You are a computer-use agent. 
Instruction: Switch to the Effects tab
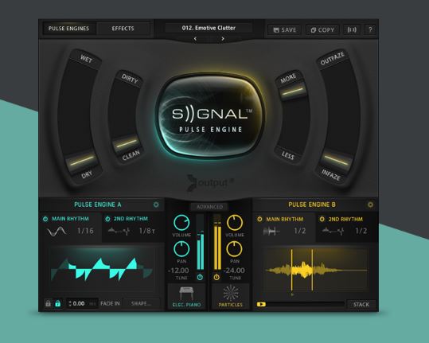pos(123,29)
